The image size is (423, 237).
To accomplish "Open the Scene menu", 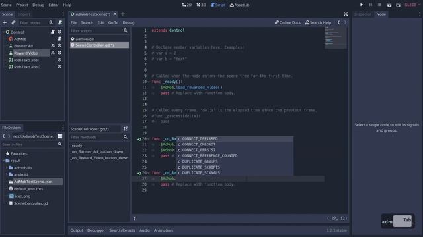I will point(6,5).
